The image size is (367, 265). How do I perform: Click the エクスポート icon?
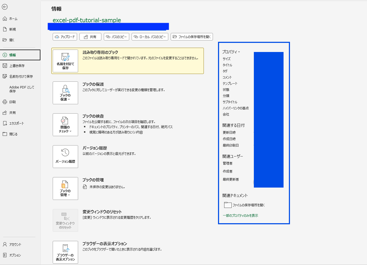[5, 123]
